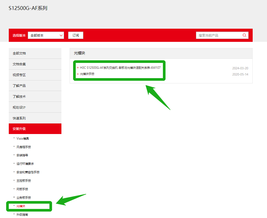Open 业务板手册 sub-item
Viewport: 267px width, 218px height.
24,198
